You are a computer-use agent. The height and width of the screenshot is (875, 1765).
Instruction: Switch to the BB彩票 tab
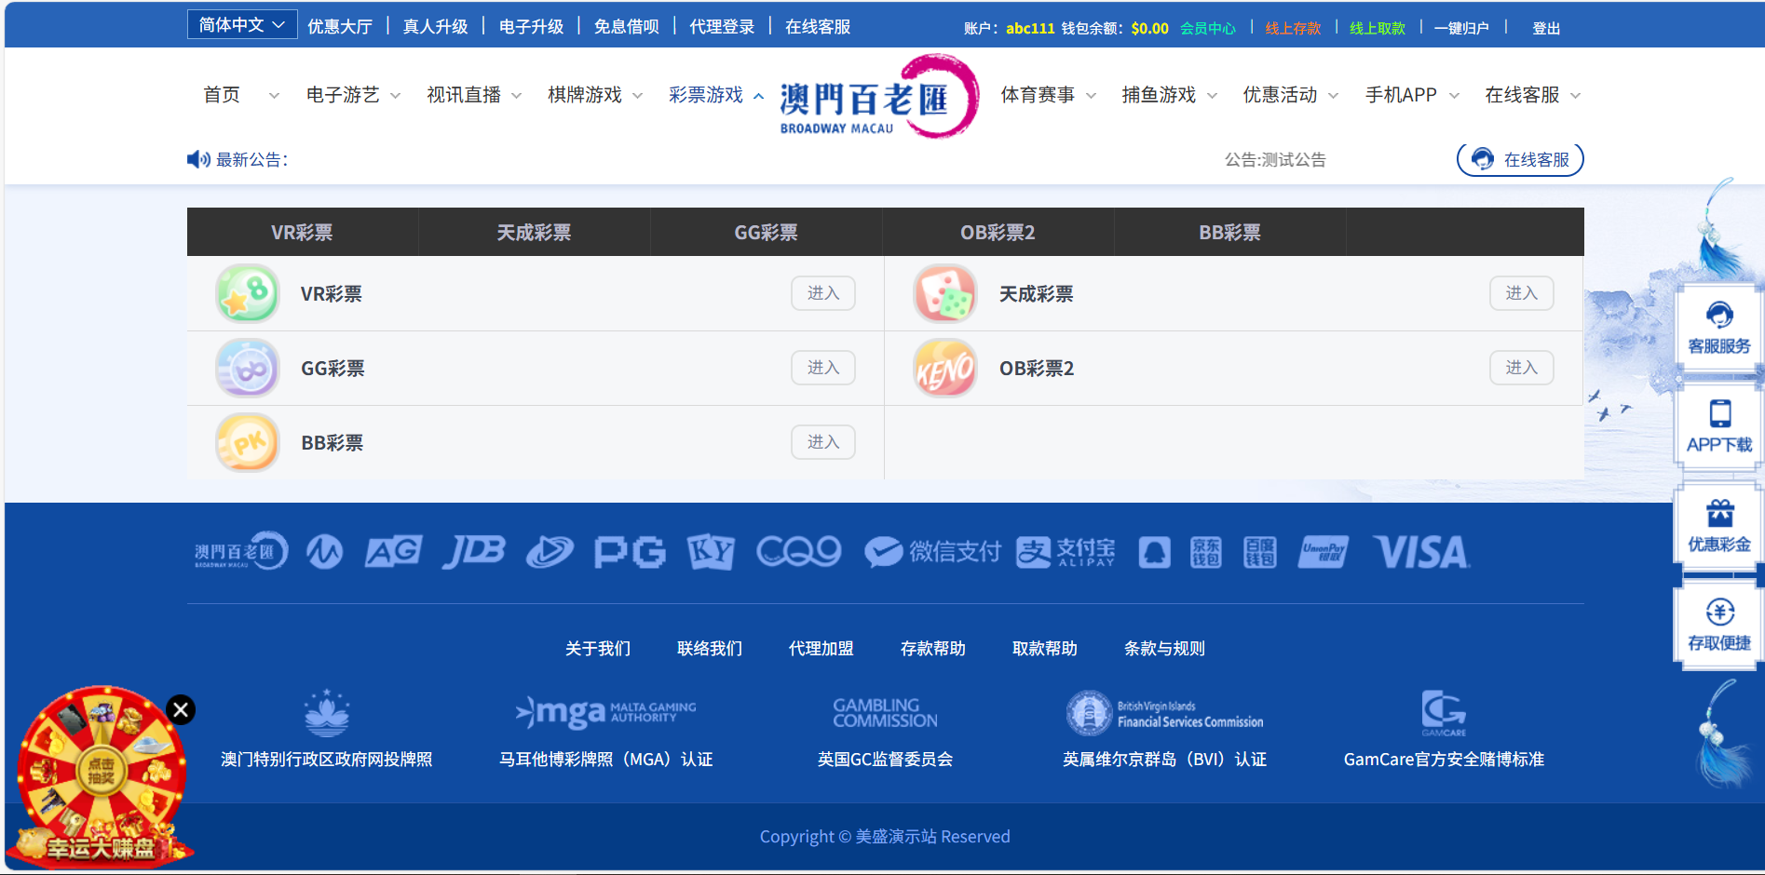click(1229, 233)
